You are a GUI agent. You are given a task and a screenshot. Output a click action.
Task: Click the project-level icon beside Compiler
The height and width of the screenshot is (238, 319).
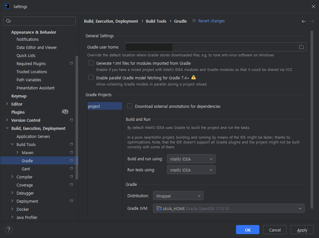pyautogui.click(x=71, y=176)
